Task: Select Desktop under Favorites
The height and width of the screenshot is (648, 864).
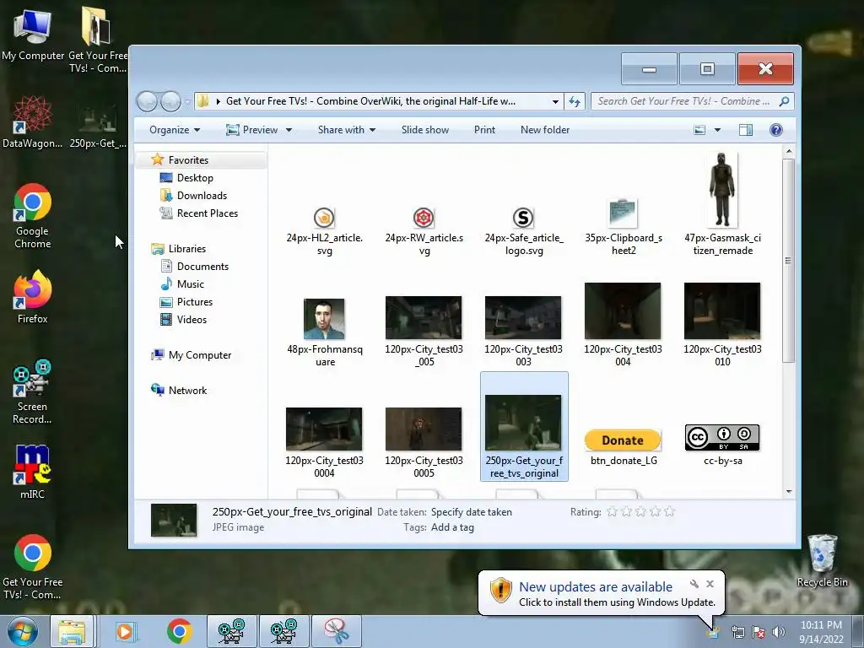Action: click(195, 178)
